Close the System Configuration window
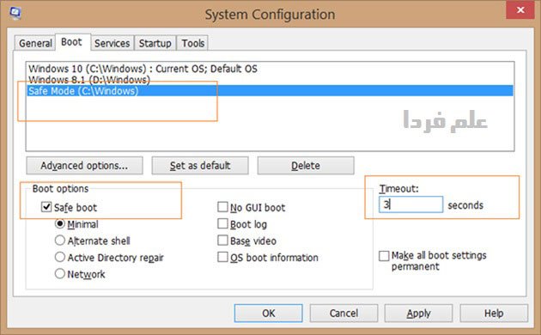This screenshot has width=541, height=335. click(x=520, y=10)
